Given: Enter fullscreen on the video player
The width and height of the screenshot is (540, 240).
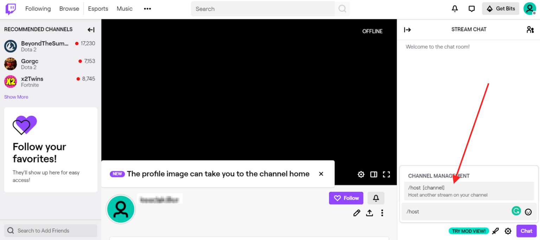Looking at the screenshot, I should click(386, 174).
